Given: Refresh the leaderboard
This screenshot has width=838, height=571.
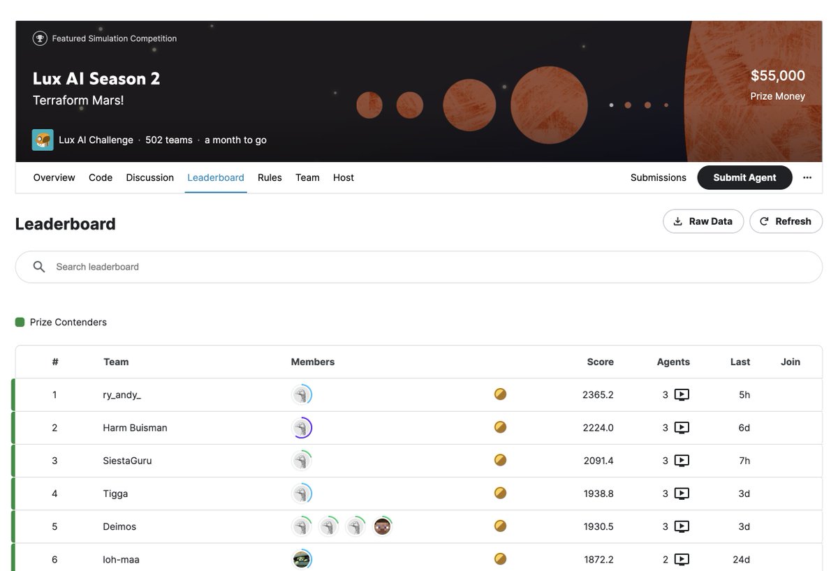Looking at the screenshot, I should click(x=786, y=221).
